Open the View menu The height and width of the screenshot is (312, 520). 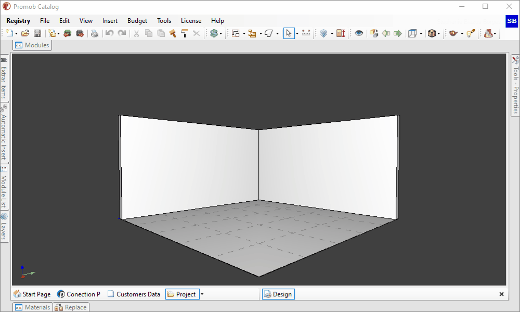coord(86,21)
